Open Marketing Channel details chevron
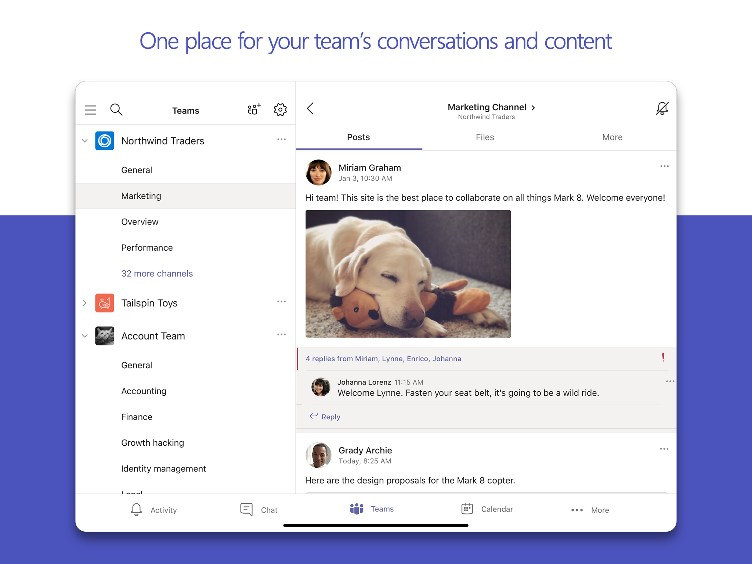This screenshot has height=564, width=752. [x=533, y=107]
